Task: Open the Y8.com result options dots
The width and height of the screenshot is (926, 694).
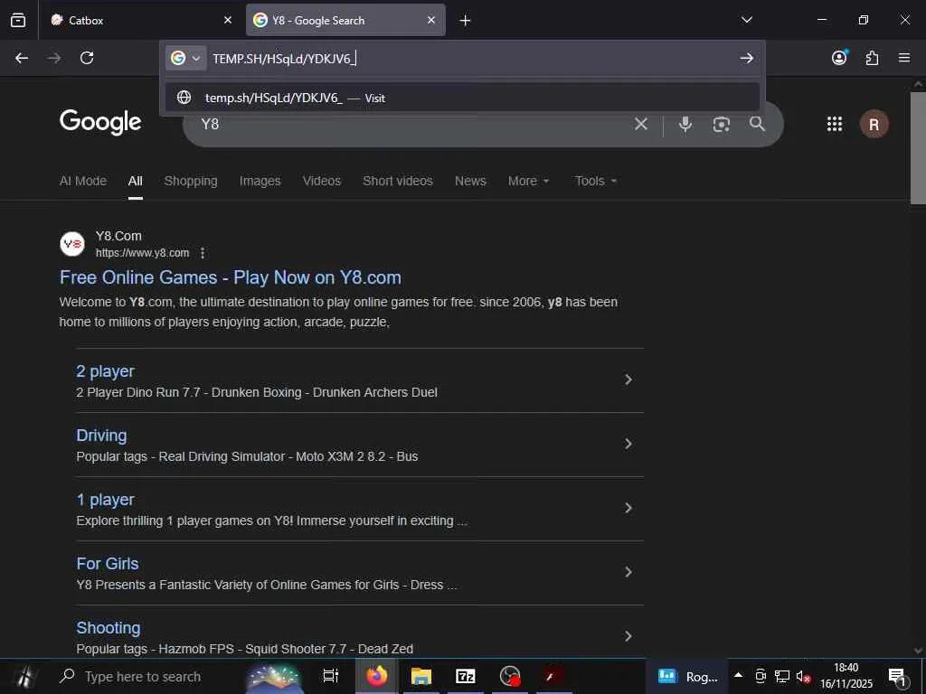Action: click(x=203, y=253)
